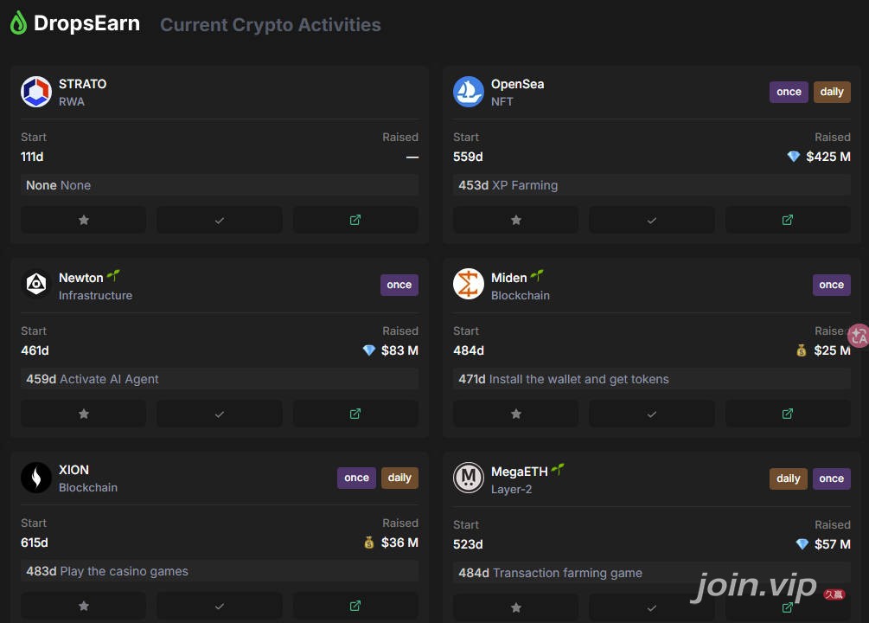Click the 'Transaction farming game' row
The height and width of the screenshot is (623, 869).
tap(652, 573)
